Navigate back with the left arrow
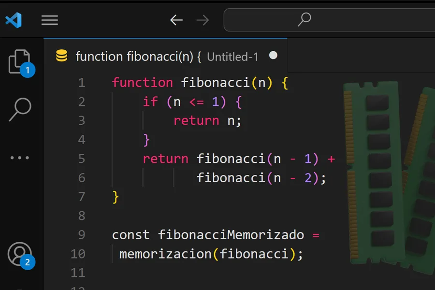Screen dimensions: 435x290 coord(176,20)
